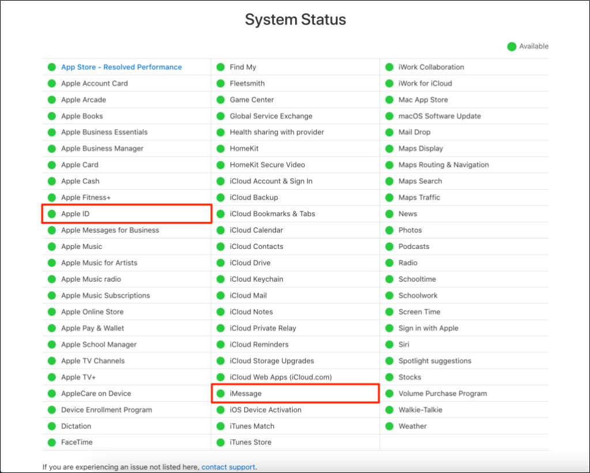Click the status dot next to Walkie-Talkie

pos(389,410)
